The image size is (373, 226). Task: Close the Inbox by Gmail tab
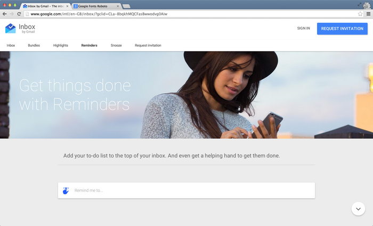[67, 6]
